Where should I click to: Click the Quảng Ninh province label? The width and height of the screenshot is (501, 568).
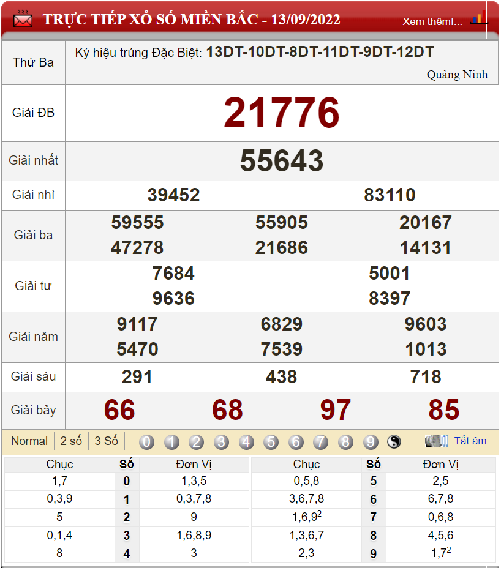[x=457, y=75]
